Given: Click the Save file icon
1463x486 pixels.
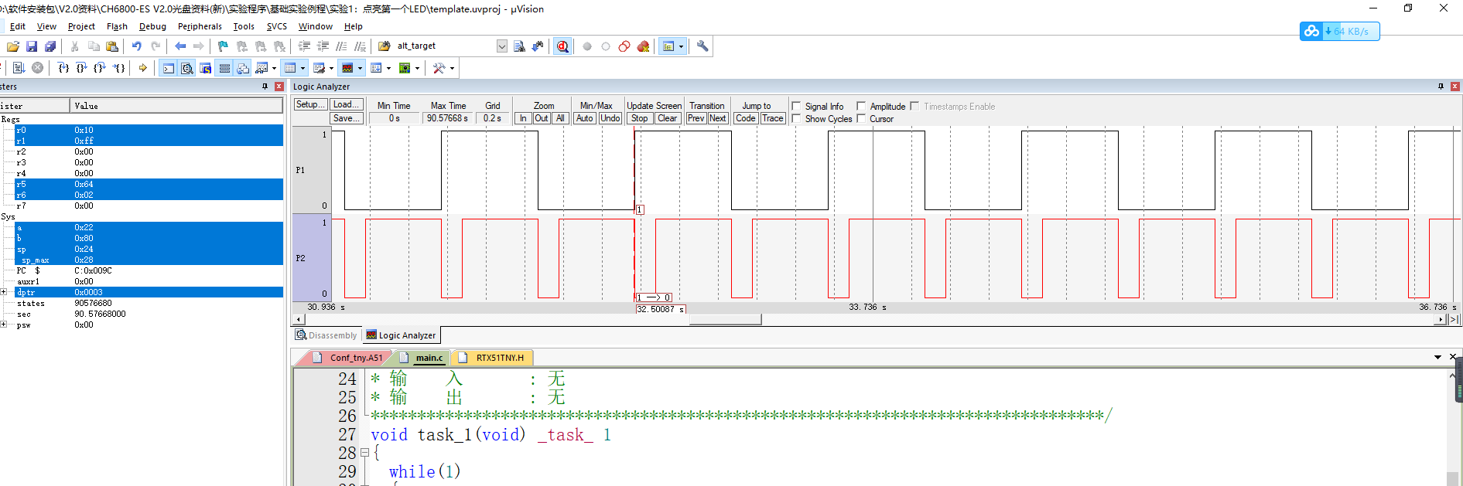Looking at the screenshot, I should pos(32,46).
